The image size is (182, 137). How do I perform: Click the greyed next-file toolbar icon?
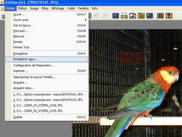point(105,16)
